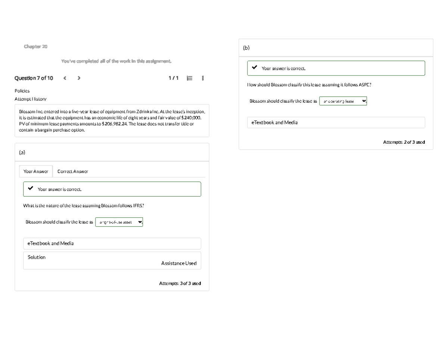Click the 1 / 1 score indicator

pos(173,78)
